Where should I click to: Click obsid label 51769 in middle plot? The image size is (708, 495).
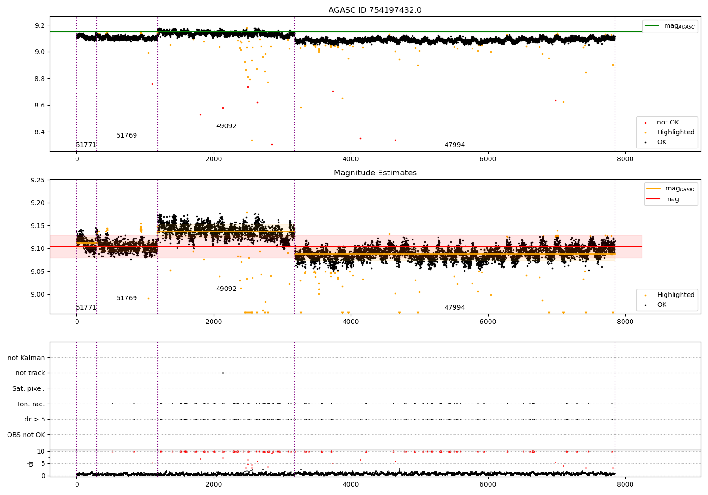pyautogui.click(x=126, y=298)
